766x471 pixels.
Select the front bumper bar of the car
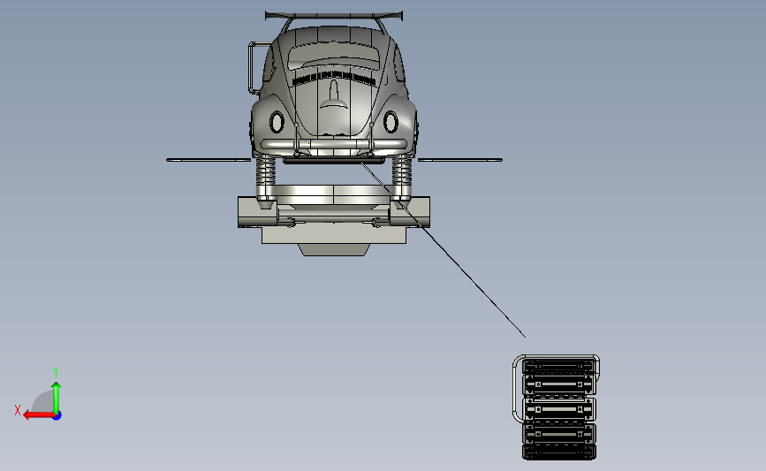tap(334, 145)
